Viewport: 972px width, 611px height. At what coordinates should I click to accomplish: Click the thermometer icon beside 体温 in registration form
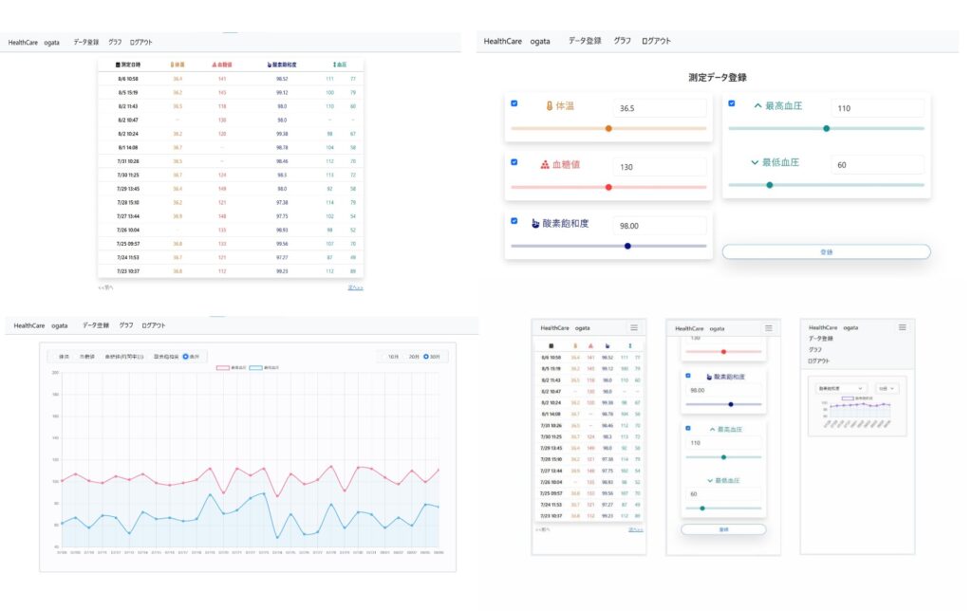click(549, 107)
